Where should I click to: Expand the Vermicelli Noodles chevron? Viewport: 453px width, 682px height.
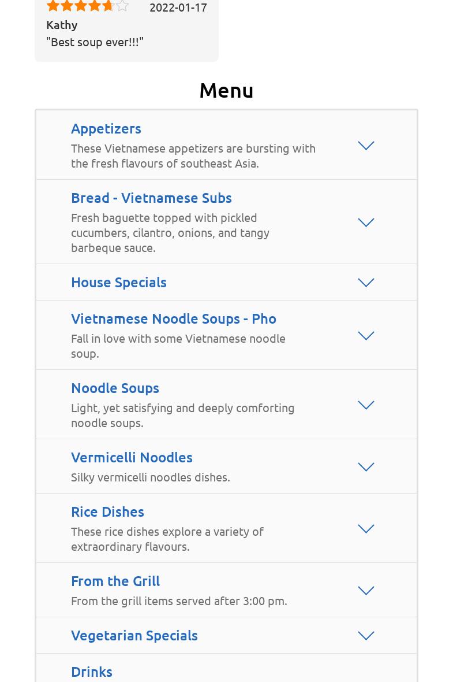(366, 467)
